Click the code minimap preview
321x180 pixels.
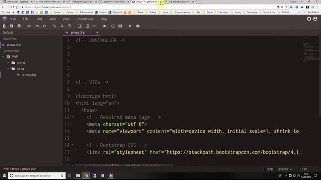(311, 49)
